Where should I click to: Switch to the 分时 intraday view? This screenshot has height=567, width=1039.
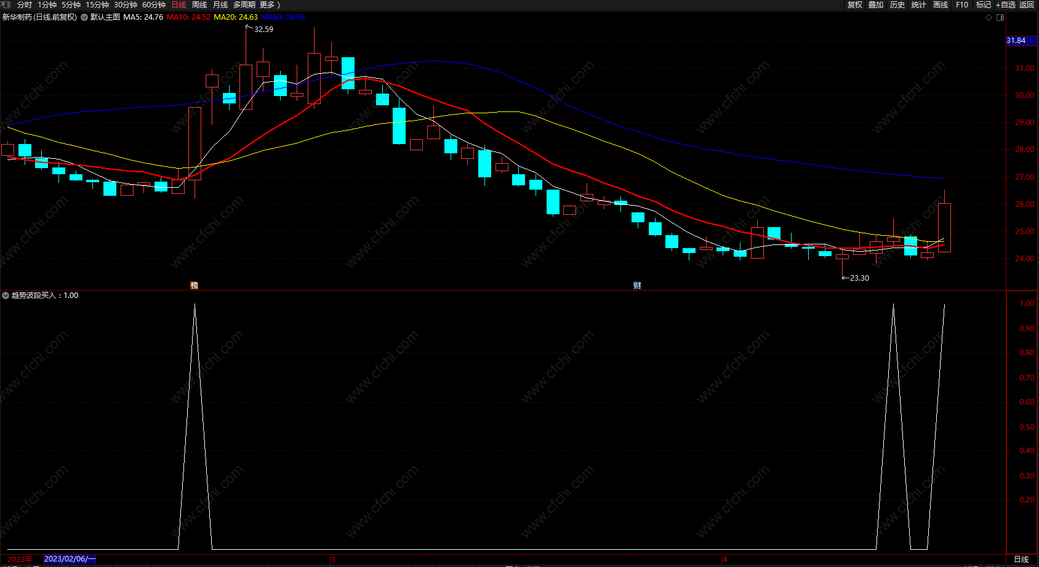(x=24, y=5)
